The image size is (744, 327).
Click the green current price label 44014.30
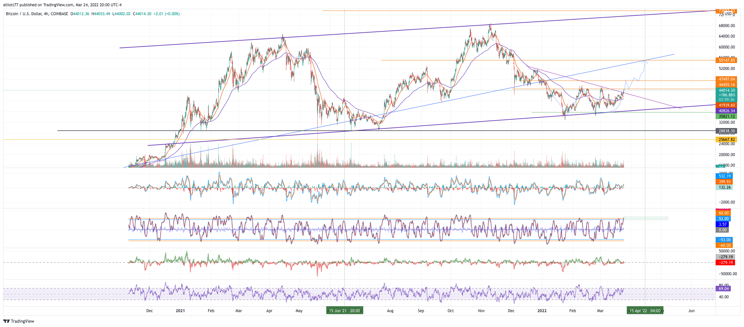726,90
